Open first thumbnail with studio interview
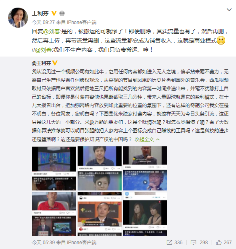 pyautogui.click(x=54, y=168)
